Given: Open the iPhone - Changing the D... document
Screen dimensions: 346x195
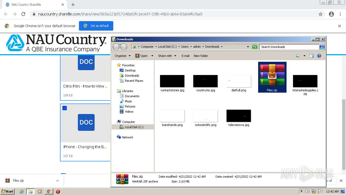Looking at the screenshot, I should point(85,147).
